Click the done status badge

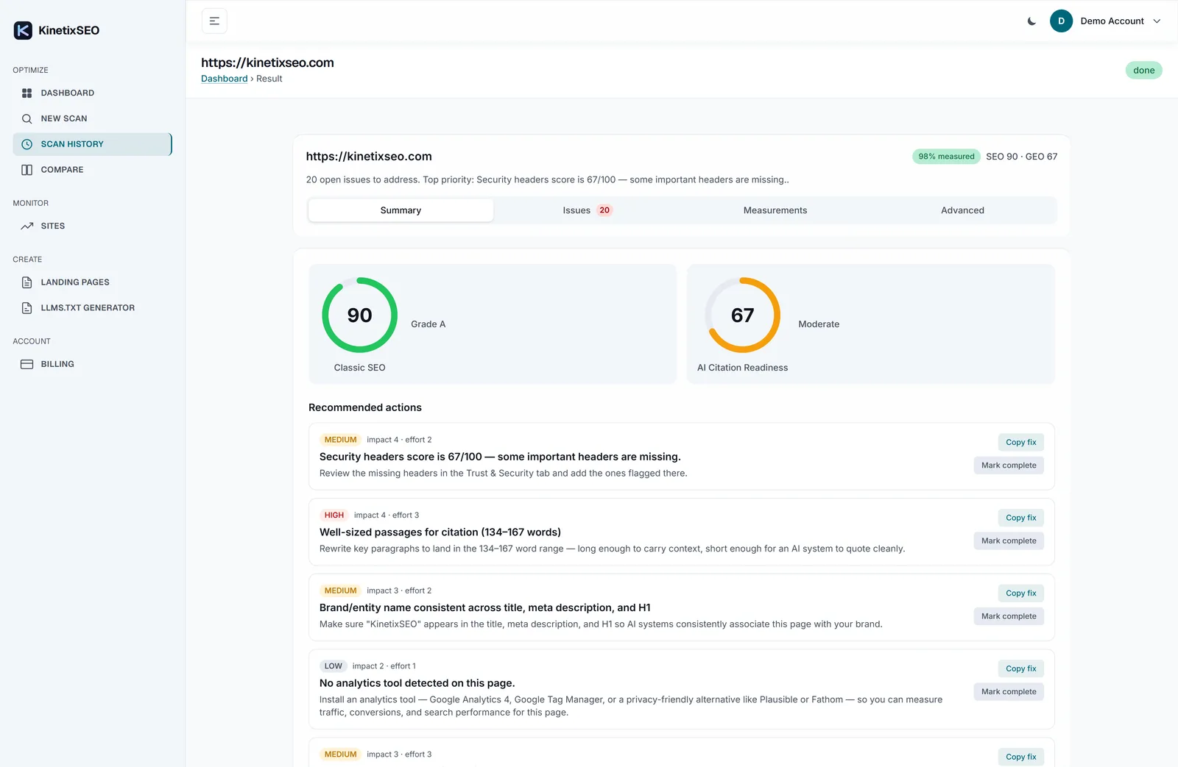1143,71
